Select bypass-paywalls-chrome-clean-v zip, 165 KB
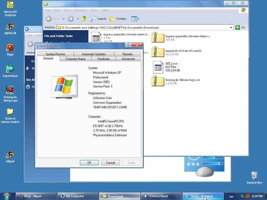 pos(158,37)
